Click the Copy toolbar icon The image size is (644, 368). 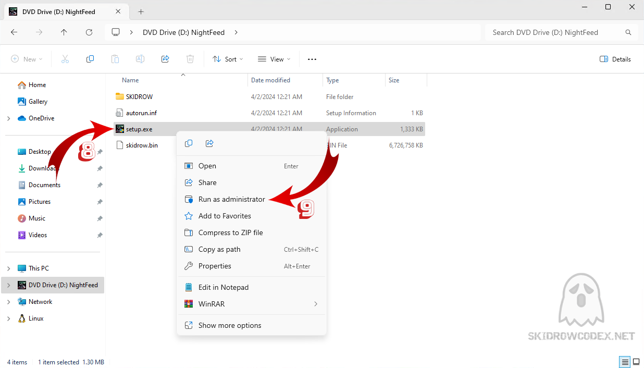(x=90, y=59)
